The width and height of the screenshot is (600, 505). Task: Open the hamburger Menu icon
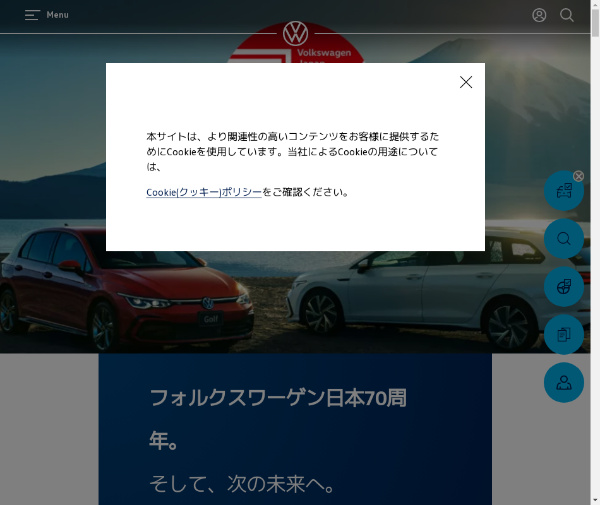(x=32, y=15)
